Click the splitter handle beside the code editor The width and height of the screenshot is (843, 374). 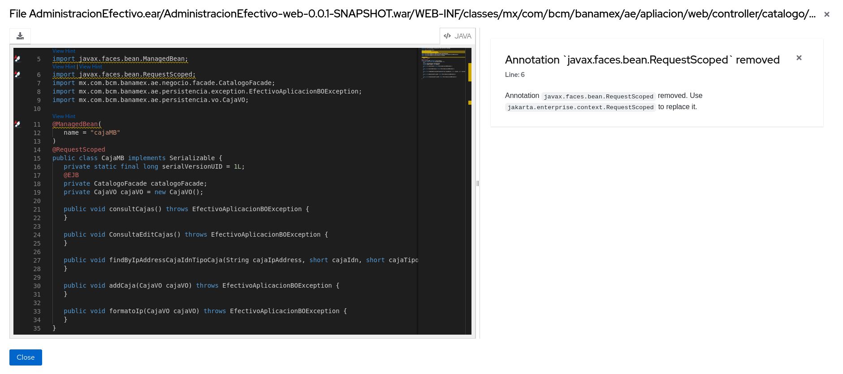(x=478, y=183)
